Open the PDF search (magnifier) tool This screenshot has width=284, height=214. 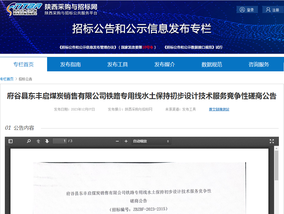pyautogui.click(x=29, y=141)
